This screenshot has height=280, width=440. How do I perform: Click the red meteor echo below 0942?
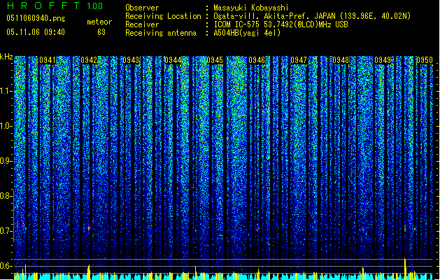pos(89,228)
